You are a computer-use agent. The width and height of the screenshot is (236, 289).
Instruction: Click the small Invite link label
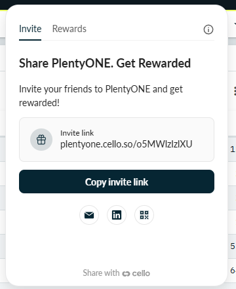(x=77, y=133)
